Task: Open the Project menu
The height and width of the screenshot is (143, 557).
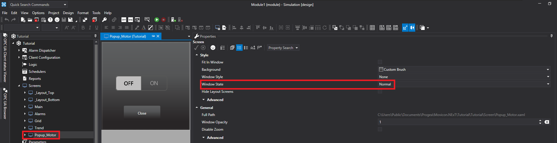Action: (x=54, y=13)
